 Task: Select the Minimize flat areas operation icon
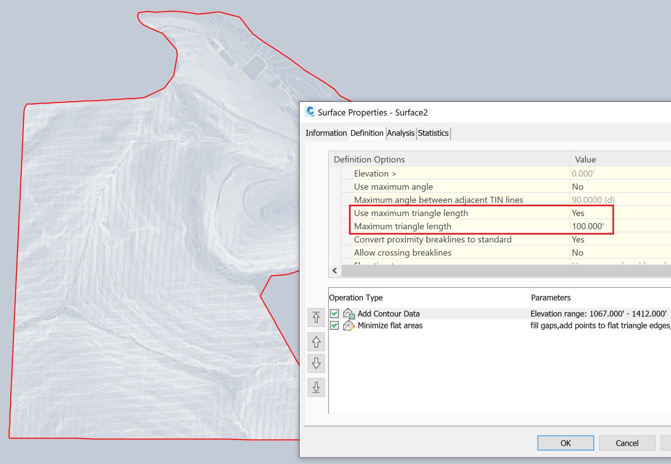(348, 325)
